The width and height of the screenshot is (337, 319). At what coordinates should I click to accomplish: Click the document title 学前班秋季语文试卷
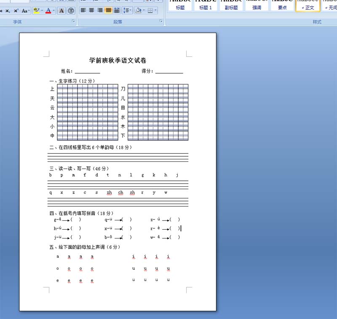click(118, 60)
